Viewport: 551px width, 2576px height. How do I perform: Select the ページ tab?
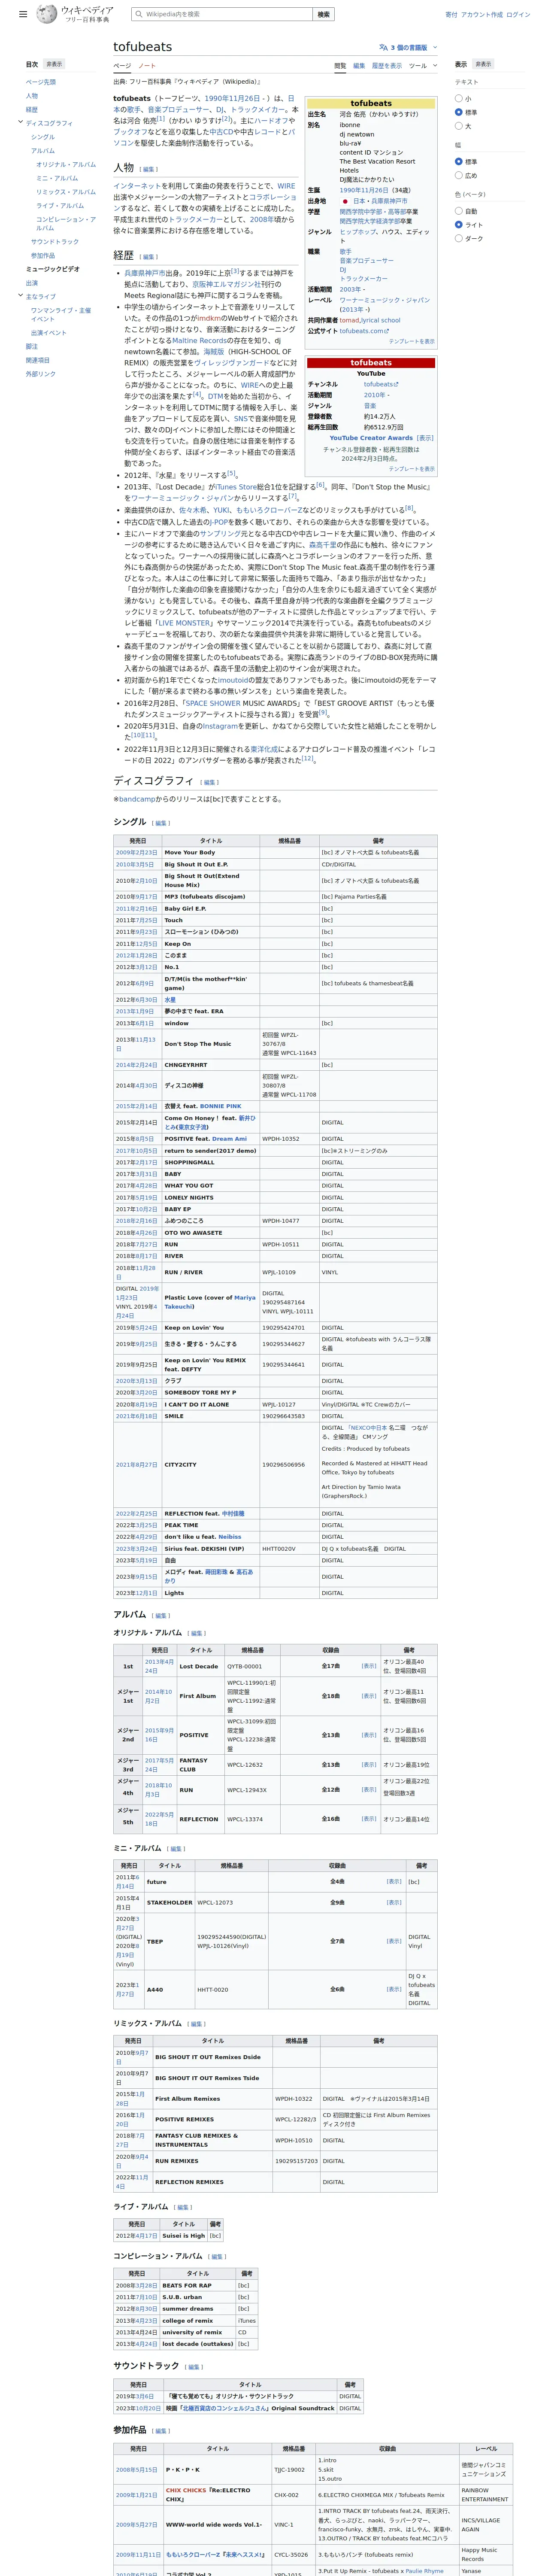tap(121, 66)
